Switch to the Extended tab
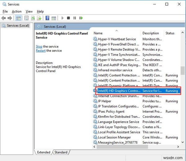This screenshot has height=161, width=186. tap(43, 152)
